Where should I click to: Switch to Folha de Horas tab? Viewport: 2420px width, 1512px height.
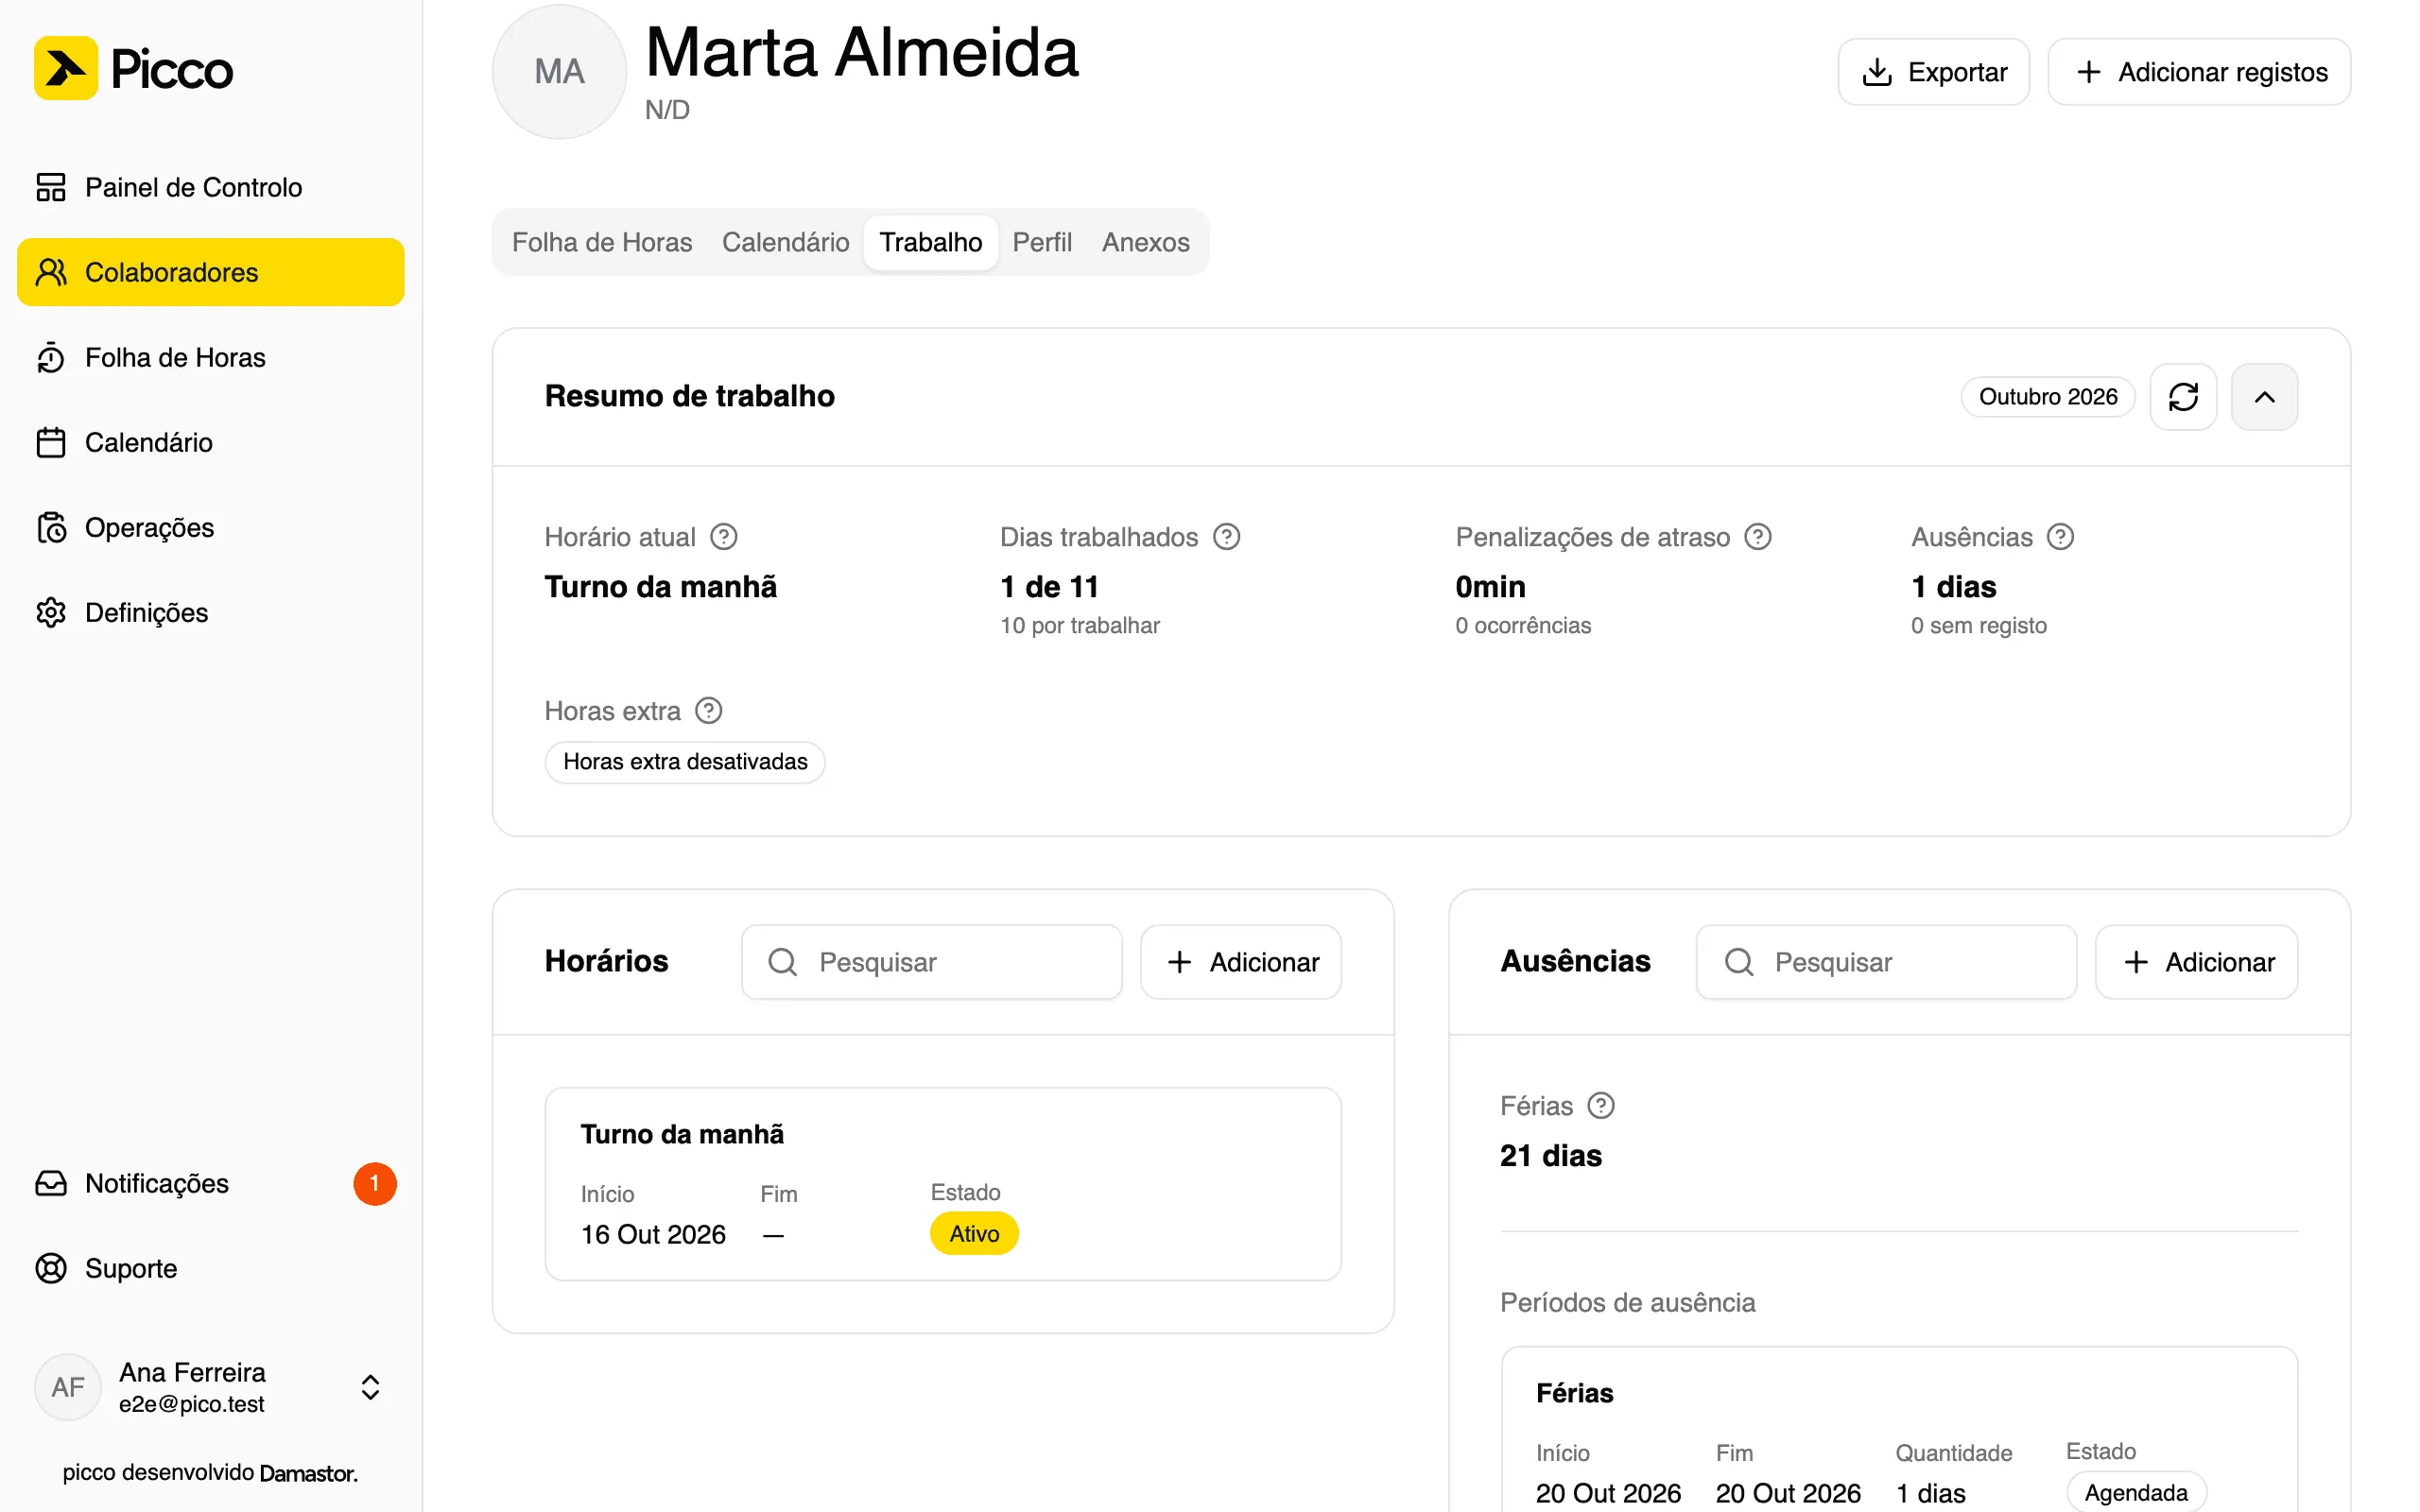tap(602, 242)
